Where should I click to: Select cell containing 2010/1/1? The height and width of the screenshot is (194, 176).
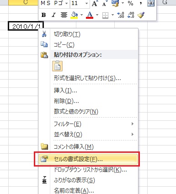click(x=26, y=26)
